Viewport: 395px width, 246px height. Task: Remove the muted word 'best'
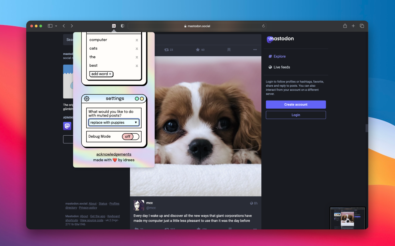click(137, 66)
